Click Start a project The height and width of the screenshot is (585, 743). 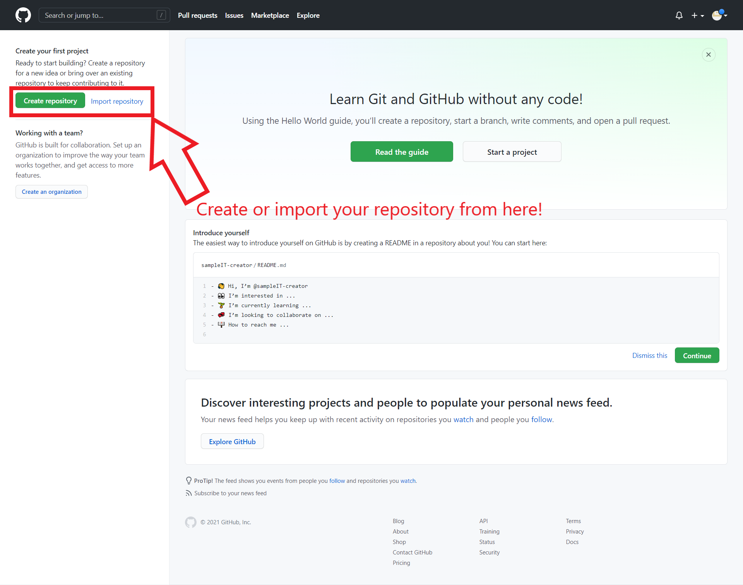tap(512, 151)
